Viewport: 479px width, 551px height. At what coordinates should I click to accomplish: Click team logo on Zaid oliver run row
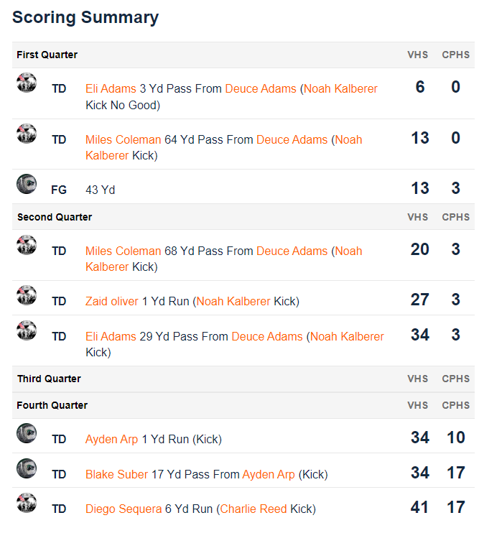(27, 295)
